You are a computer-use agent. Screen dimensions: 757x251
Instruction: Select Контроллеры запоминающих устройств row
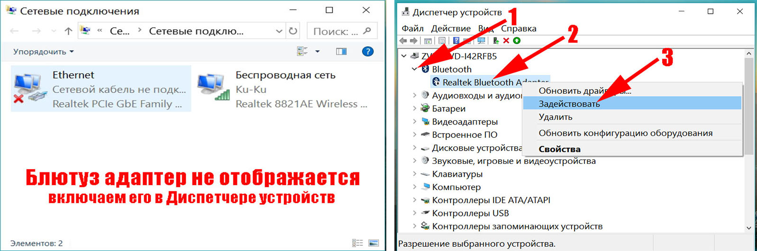coord(517,226)
